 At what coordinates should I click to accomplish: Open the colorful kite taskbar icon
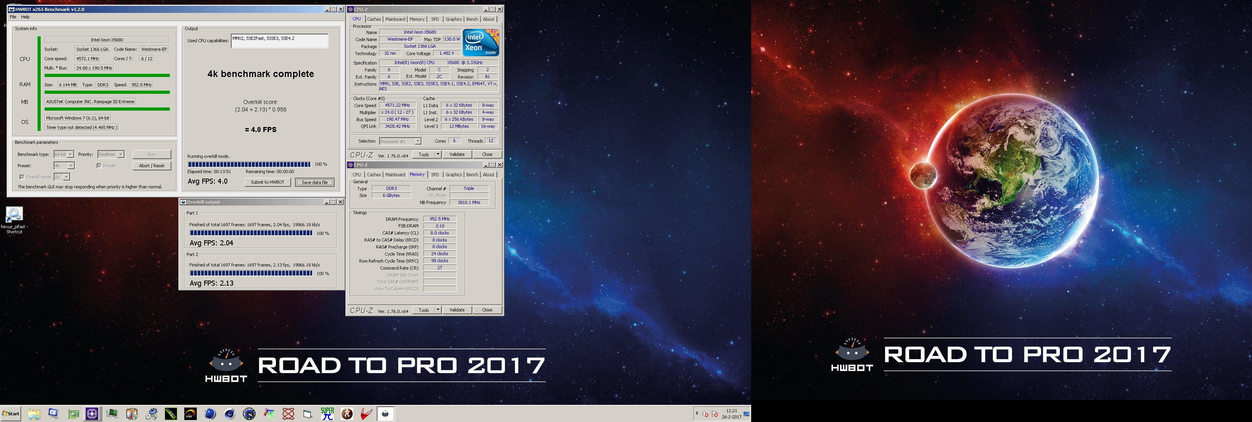269,414
